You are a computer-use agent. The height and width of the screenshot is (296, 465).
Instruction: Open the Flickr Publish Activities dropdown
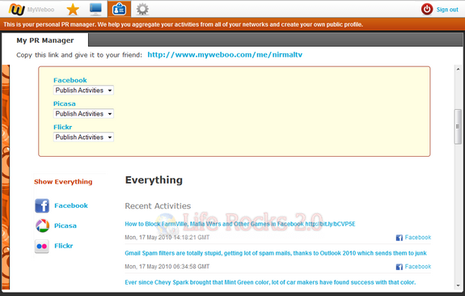pos(83,137)
